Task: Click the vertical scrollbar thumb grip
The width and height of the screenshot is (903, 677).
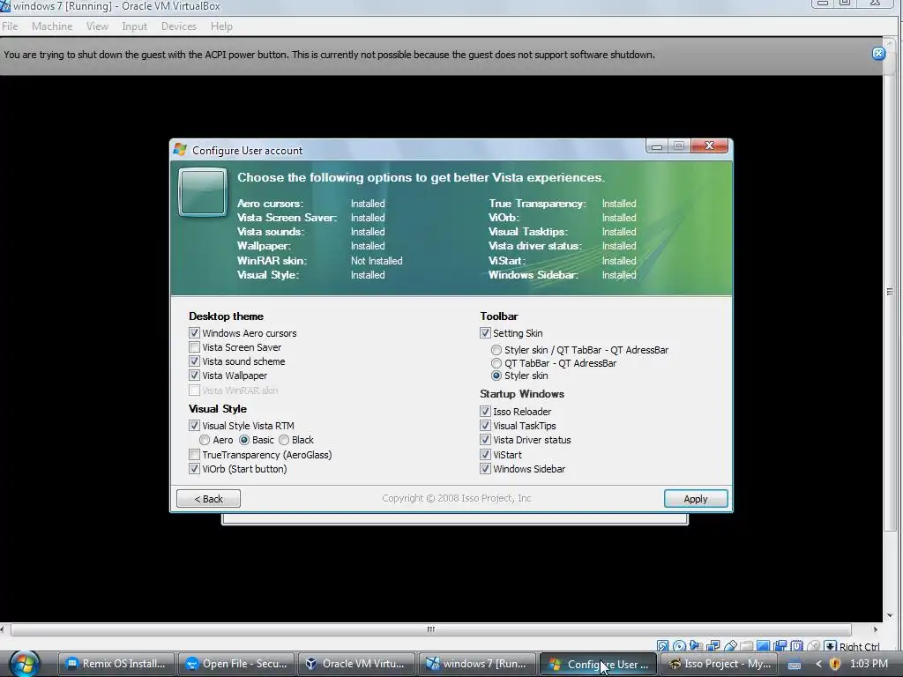Action: click(x=889, y=292)
